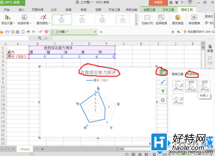
Task: Click Move Chart (移动图表)
Action: click(x=194, y=20)
